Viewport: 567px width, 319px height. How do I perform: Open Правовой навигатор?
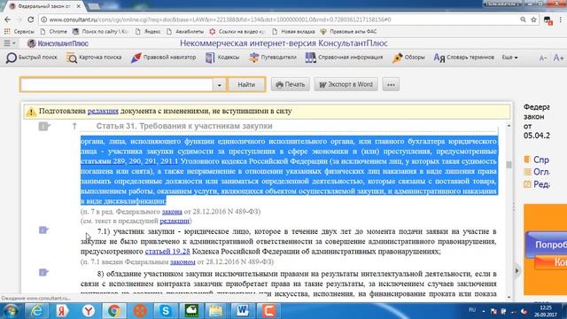tap(163, 58)
